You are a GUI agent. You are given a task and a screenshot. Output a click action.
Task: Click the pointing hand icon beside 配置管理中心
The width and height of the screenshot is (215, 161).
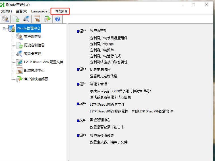tap(81, 120)
